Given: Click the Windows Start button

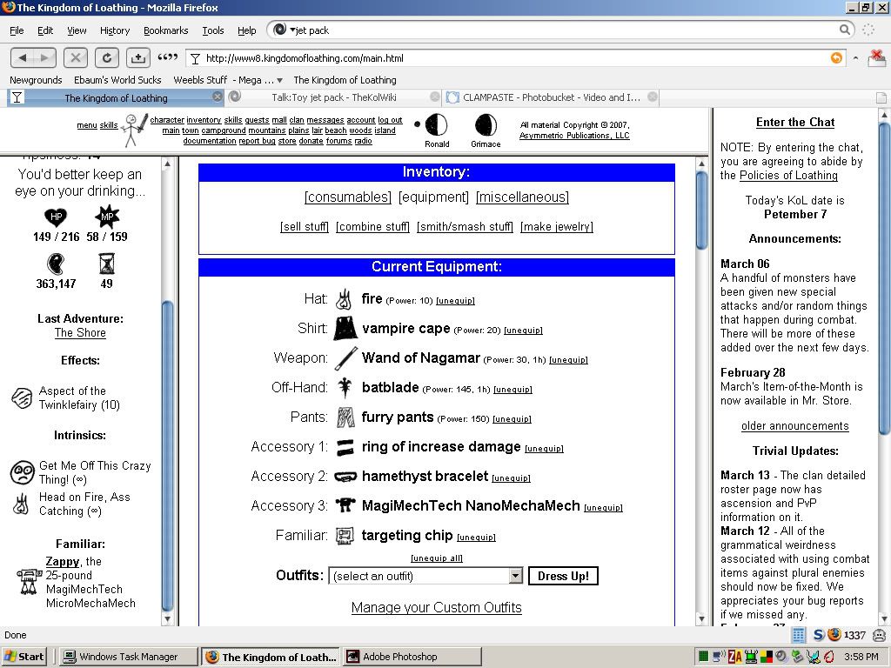Looking at the screenshot, I should point(23,657).
